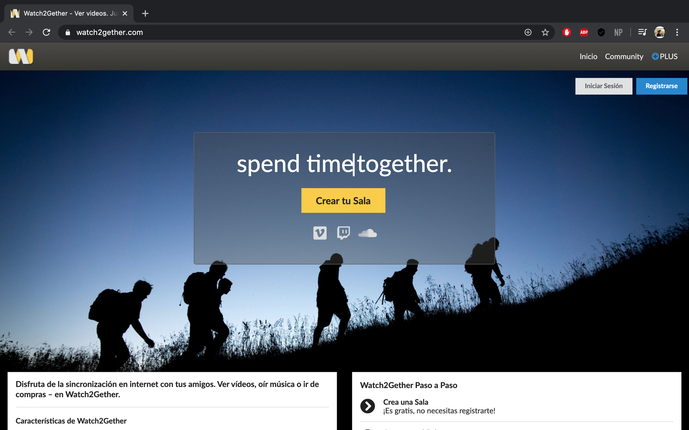Viewport: 689px width, 430px height.
Task: Bookmark this page with star icon
Action: [545, 33]
